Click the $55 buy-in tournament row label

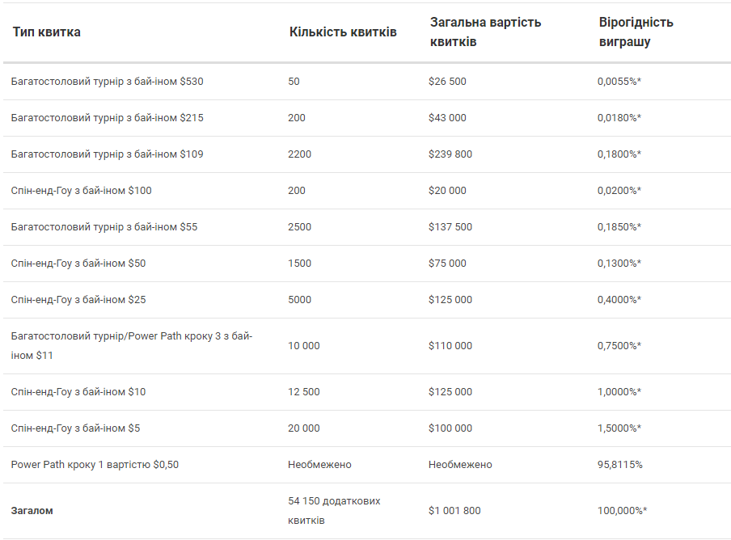tap(104, 227)
